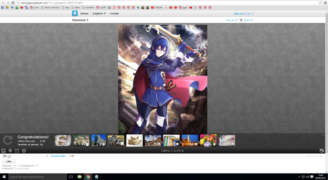The image size is (328, 180).
Task: Open the Google bookmark icon
Action: (166, 7)
